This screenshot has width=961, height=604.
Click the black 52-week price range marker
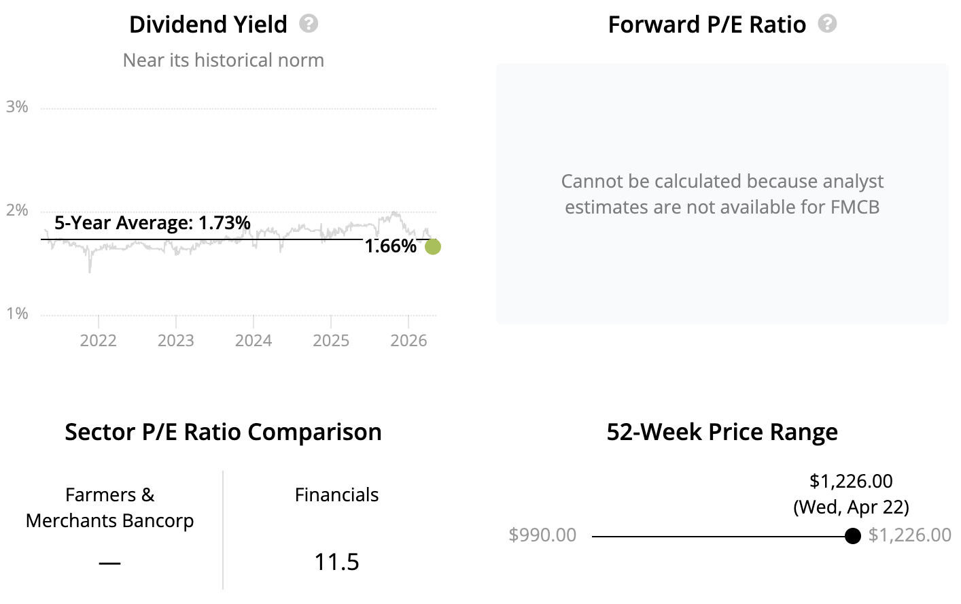click(853, 536)
